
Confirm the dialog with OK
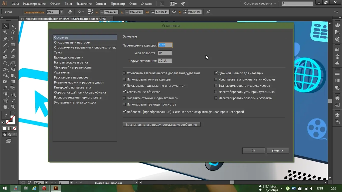tap(253, 151)
